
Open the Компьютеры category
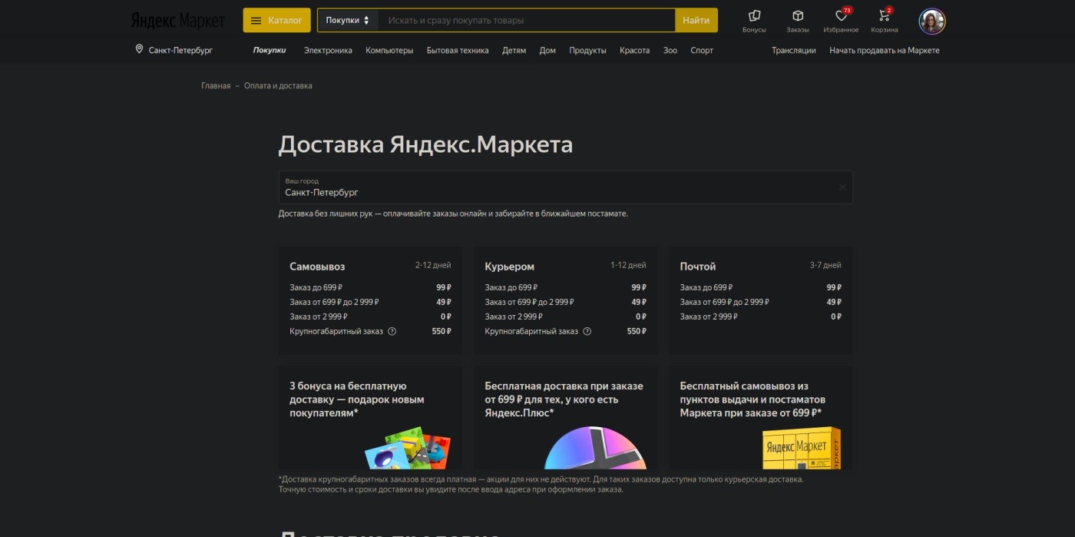389,50
